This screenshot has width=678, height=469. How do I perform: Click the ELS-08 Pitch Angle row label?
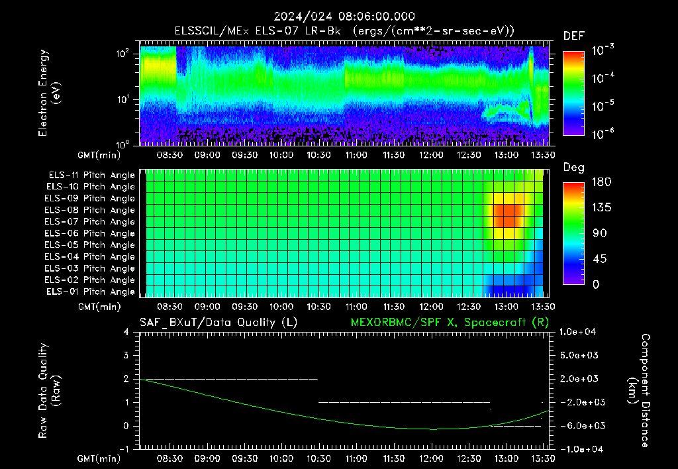point(90,210)
